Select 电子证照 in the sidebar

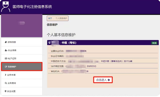click(x=22, y=58)
